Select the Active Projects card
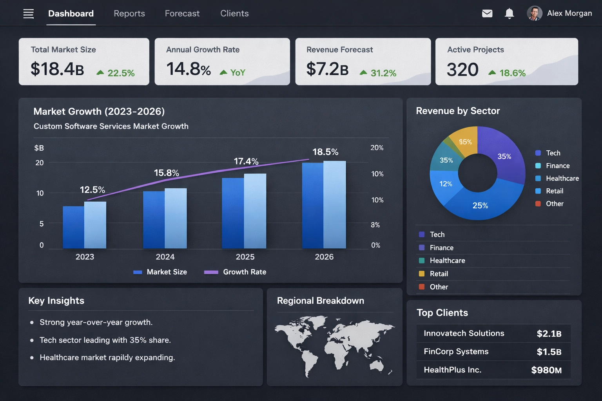 [x=506, y=61]
